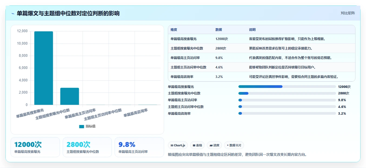Click the 单篇最高搜索曝光 progress bar

pos(287,87)
